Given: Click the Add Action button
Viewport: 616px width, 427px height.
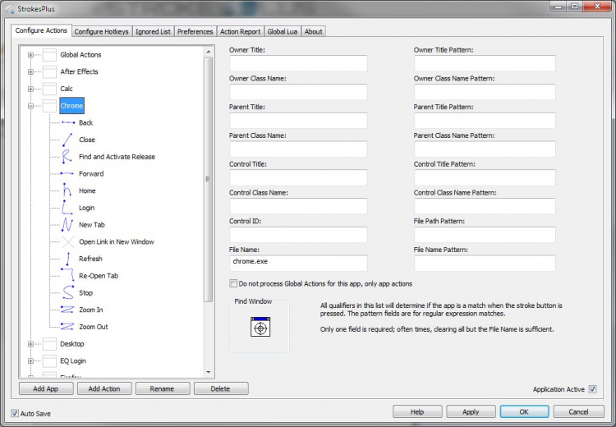Looking at the screenshot, I should pos(104,388).
